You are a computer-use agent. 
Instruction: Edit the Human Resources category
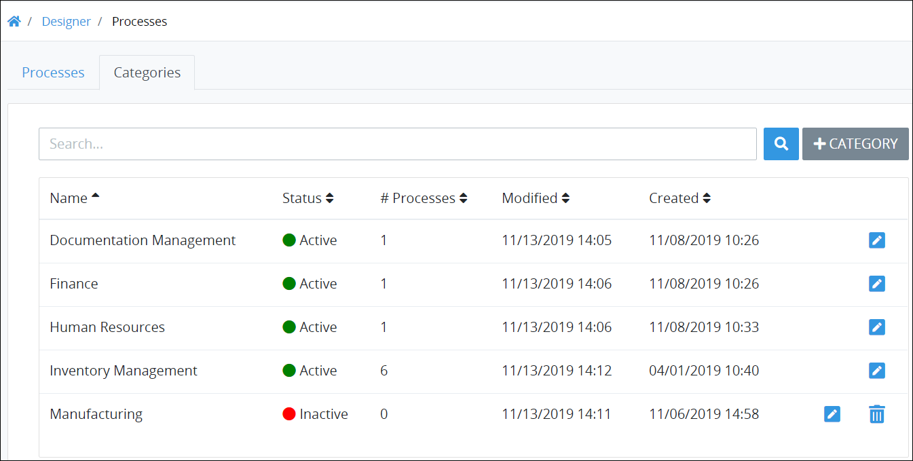point(877,327)
